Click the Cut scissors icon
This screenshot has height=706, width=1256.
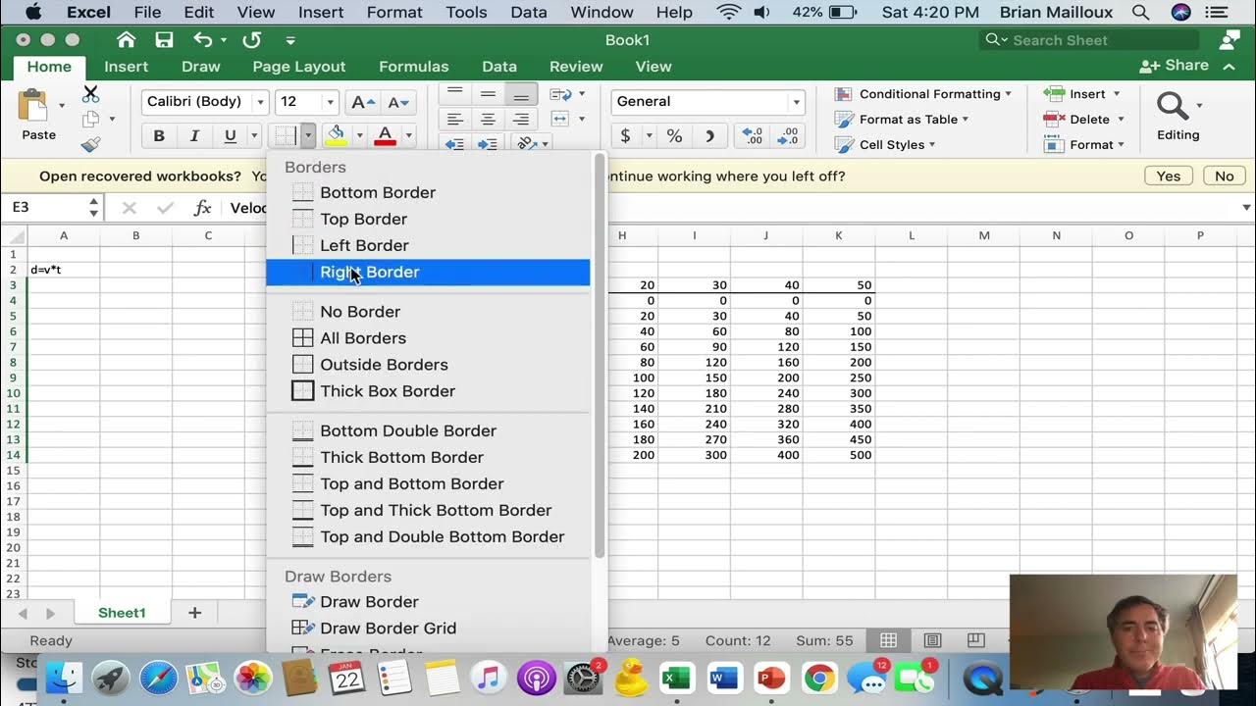click(x=90, y=94)
